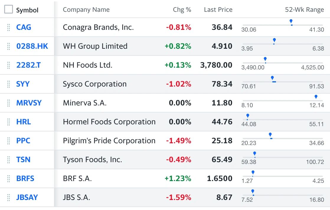330x210 pixels.
Task: Grab the drag handle next to SYY
Action: tap(9, 84)
